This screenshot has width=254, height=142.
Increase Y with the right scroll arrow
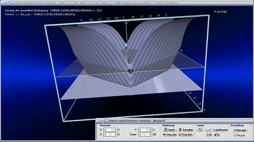point(150,130)
